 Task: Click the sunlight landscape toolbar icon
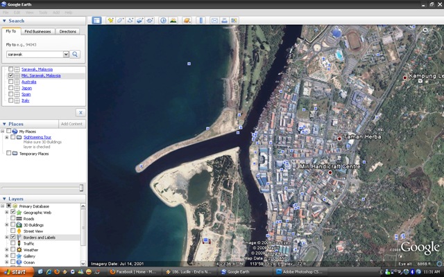(173, 20)
